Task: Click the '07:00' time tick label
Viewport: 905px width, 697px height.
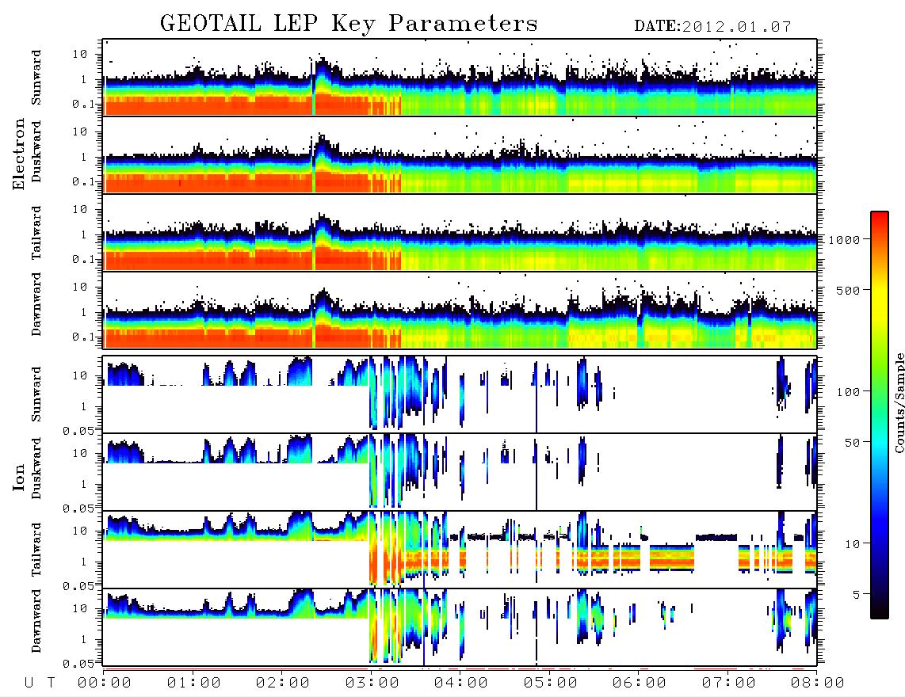Action: pyautogui.click(x=729, y=683)
